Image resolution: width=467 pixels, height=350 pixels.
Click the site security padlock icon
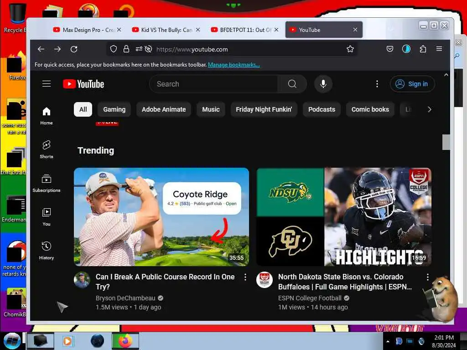pyautogui.click(x=126, y=49)
